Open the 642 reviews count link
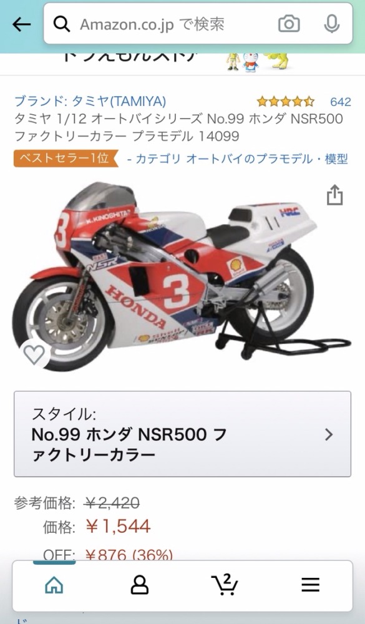 click(x=340, y=102)
